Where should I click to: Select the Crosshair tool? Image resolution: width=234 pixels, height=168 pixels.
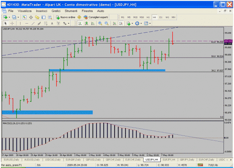12,24
